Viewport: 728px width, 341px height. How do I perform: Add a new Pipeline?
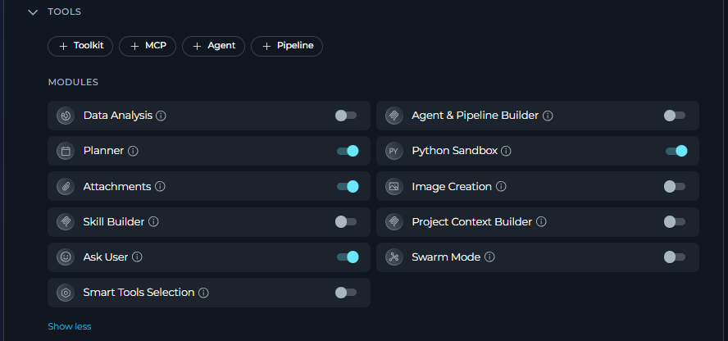click(287, 46)
